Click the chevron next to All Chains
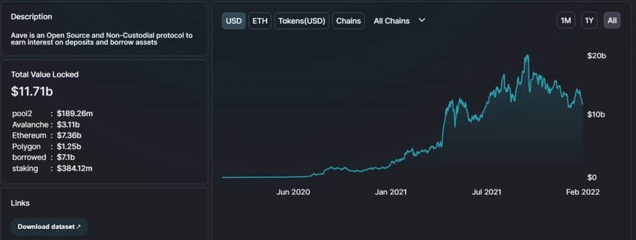Viewport: 636px width, 240px height. [422, 20]
